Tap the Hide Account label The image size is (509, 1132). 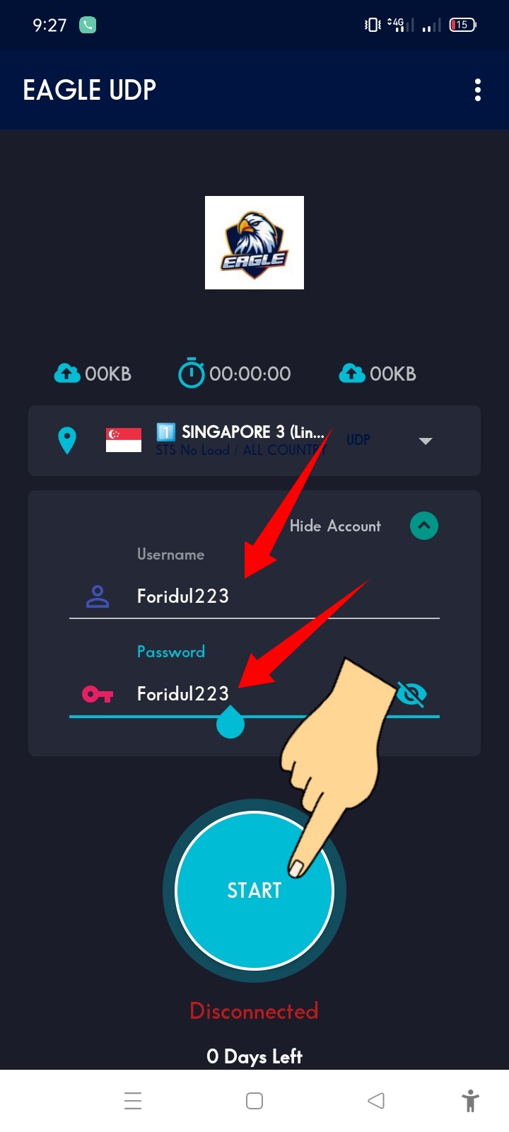tap(335, 526)
